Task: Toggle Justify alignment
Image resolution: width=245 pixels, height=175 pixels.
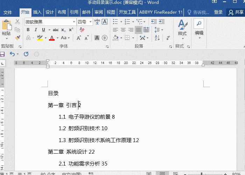Action: click(x=139, y=30)
